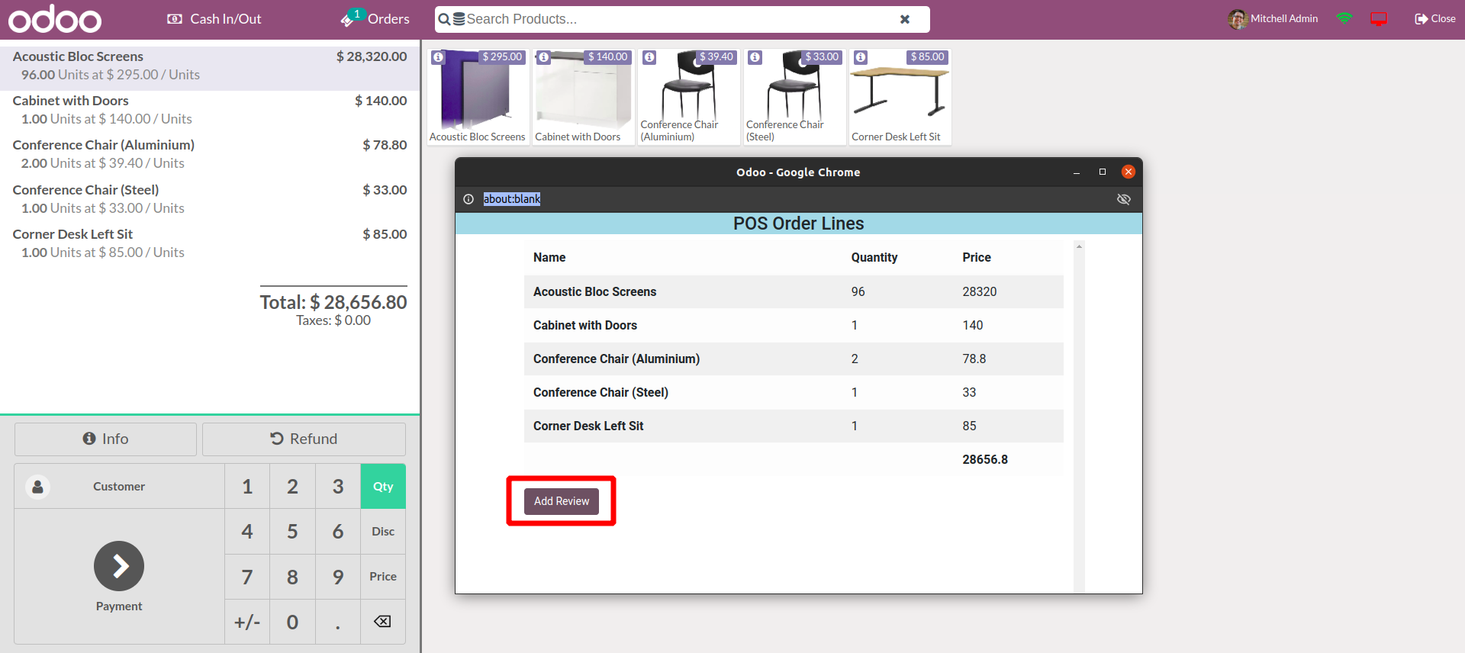Maximize the Odoo - Google Chrome popup

click(x=1103, y=172)
